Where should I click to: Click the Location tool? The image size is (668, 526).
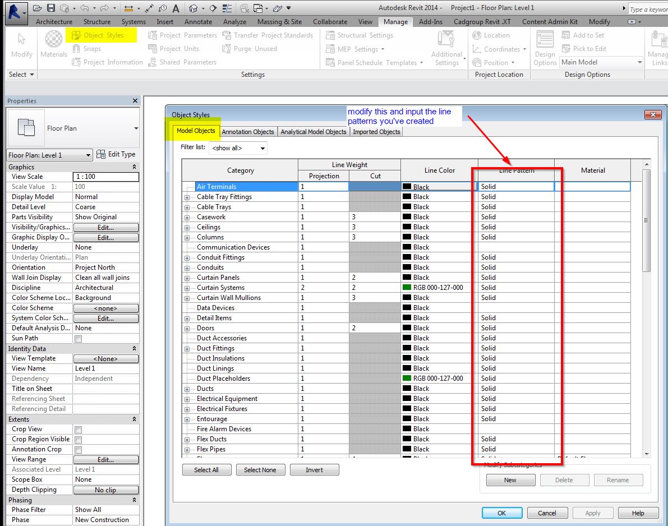click(x=491, y=35)
